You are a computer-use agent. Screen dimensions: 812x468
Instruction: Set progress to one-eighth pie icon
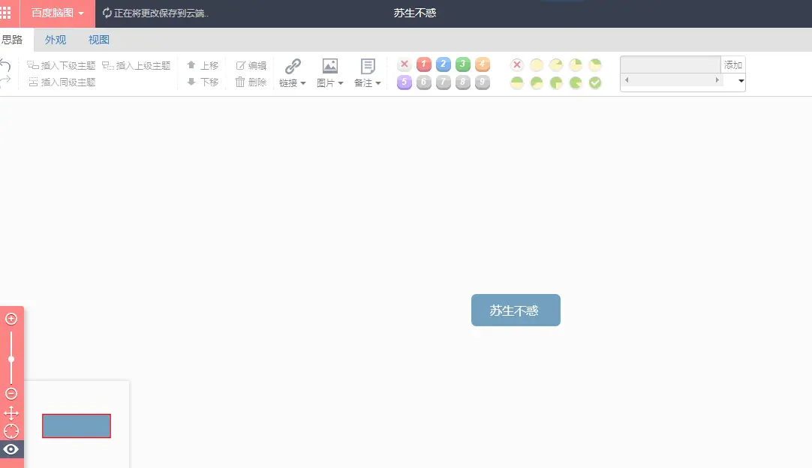point(556,64)
